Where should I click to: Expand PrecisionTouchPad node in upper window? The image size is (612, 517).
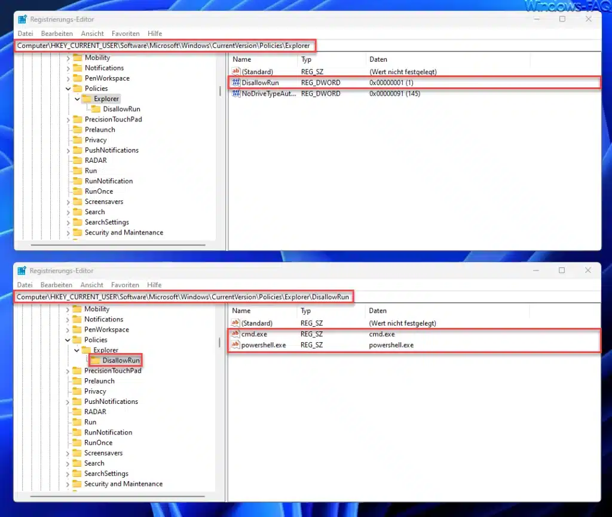[x=68, y=120]
